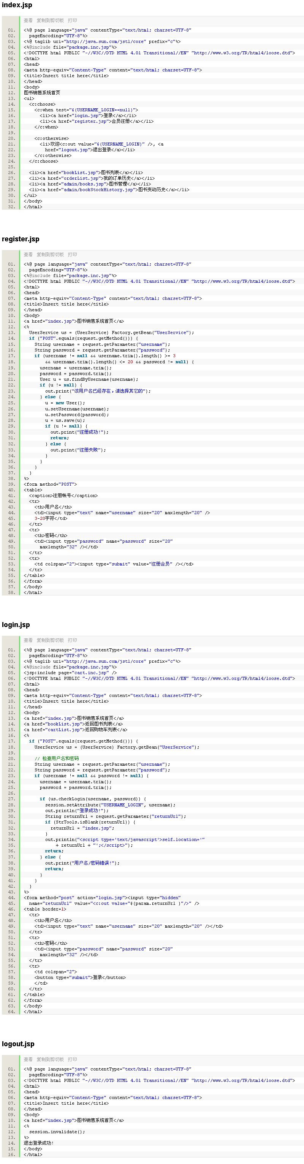Click the session.invalidate() line
The width and height of the screenshot is (304, 1164).
point(57,1132)
